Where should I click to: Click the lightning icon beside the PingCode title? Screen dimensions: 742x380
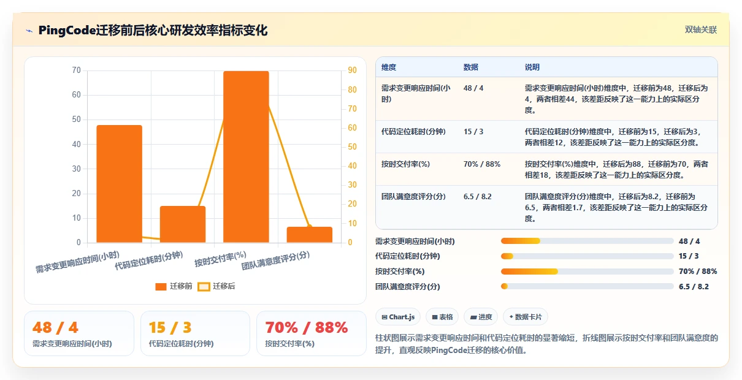click(29, 31)
